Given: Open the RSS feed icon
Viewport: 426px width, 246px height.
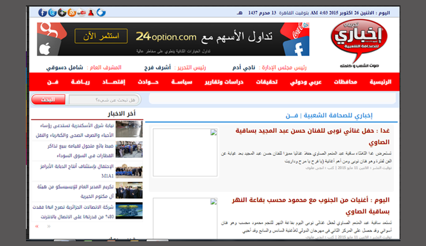Looking at the screenshot, I should [71, 13].
